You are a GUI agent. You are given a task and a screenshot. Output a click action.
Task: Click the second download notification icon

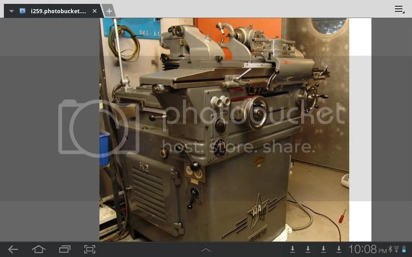click(308, 249)
